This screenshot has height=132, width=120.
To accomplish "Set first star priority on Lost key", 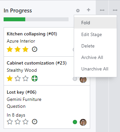I will point(10,122).
